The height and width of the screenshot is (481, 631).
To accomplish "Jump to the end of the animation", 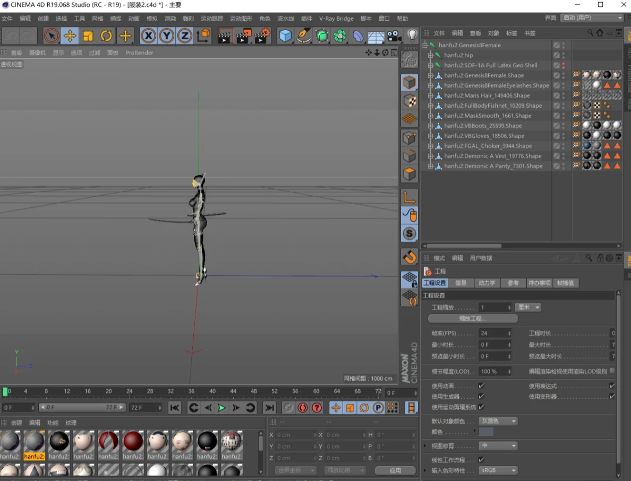I will (x=269, y=408).
